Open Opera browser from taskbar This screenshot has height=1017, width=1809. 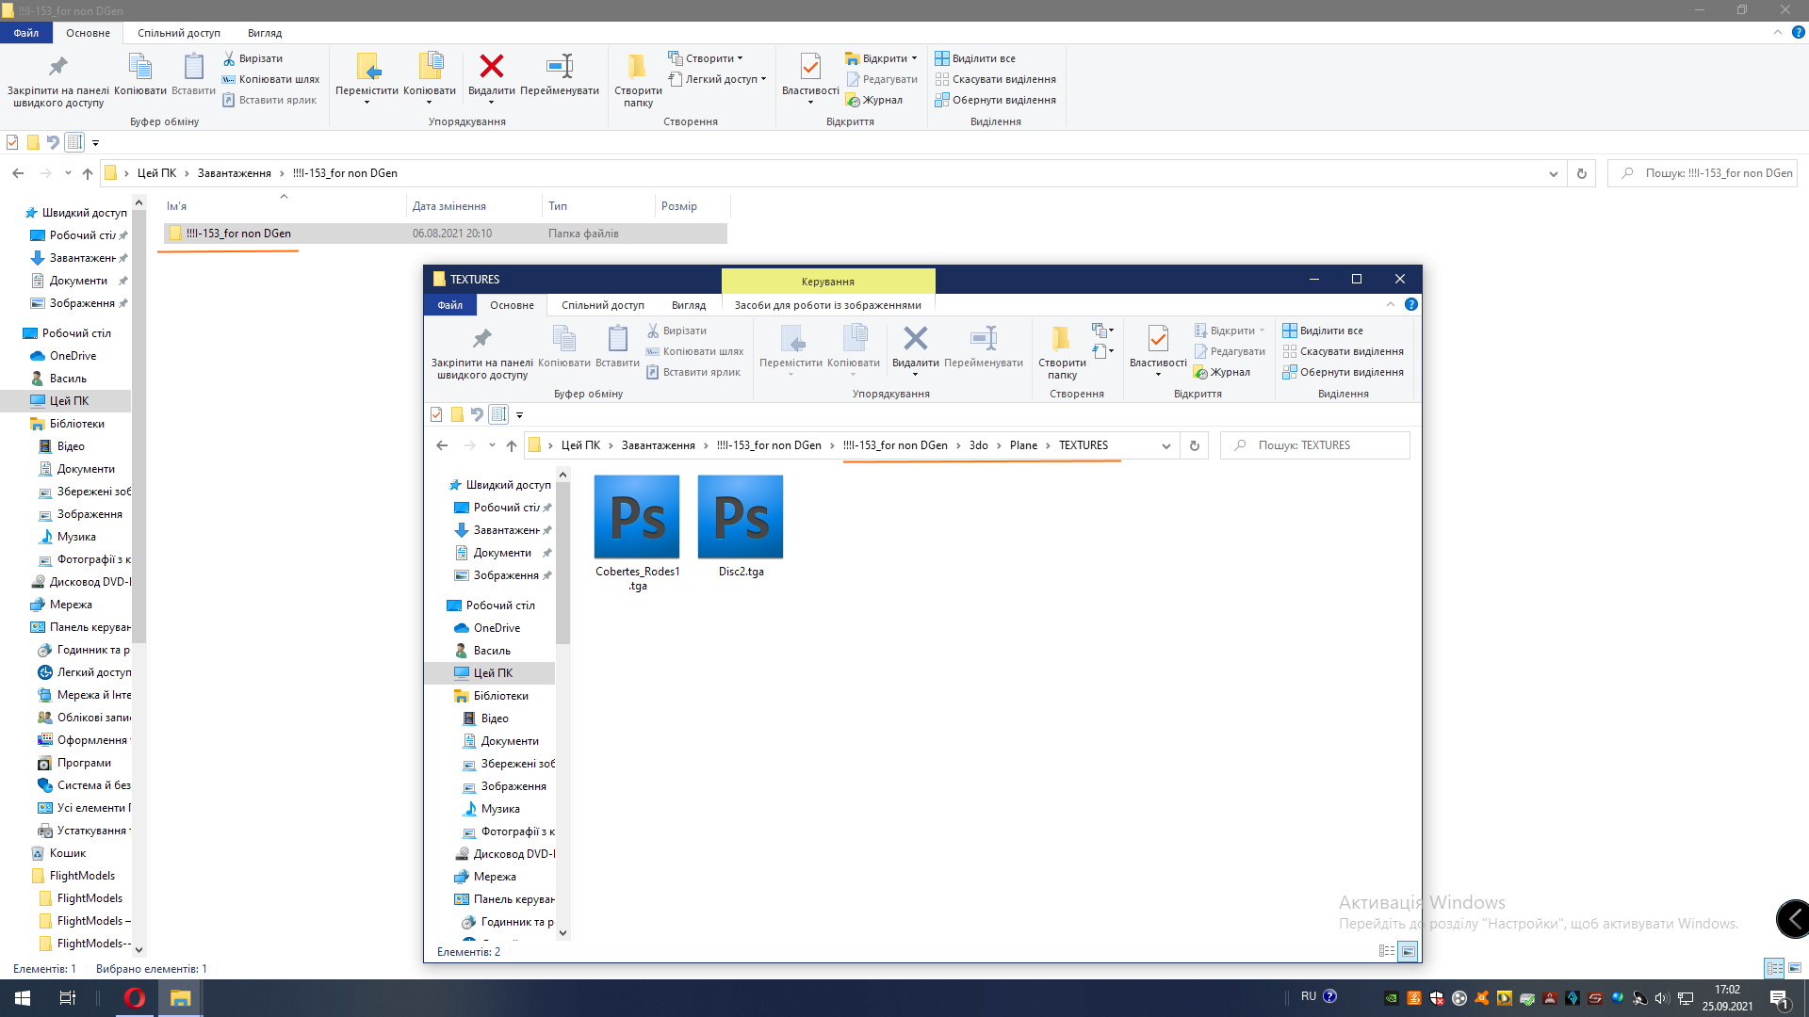pyautogui.click(x=134, y=998)
